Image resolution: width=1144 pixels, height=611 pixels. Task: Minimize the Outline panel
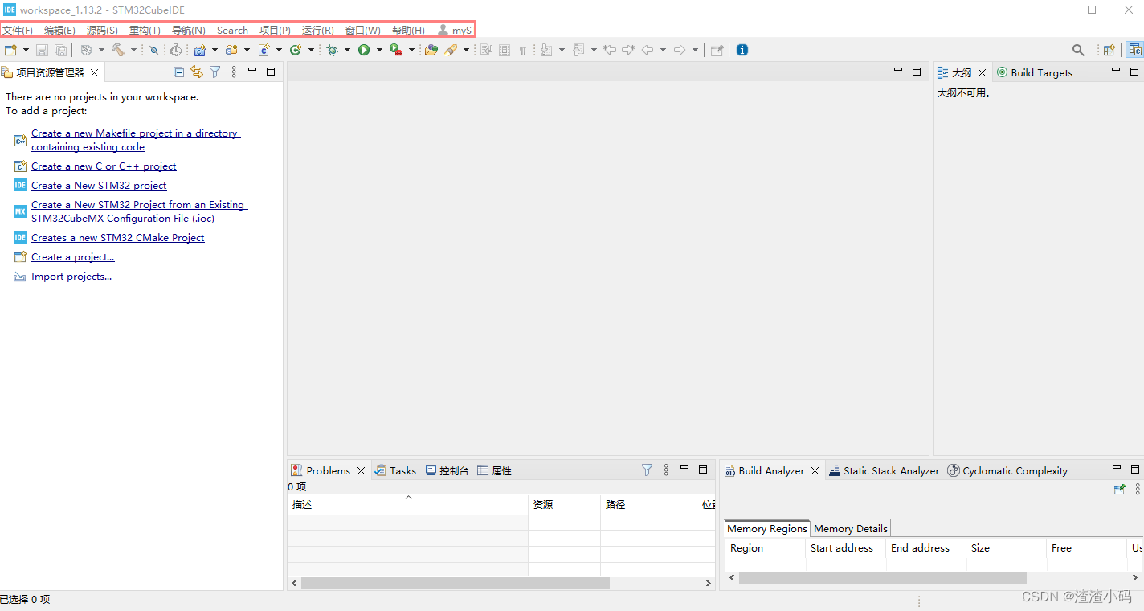(1116, 71)
